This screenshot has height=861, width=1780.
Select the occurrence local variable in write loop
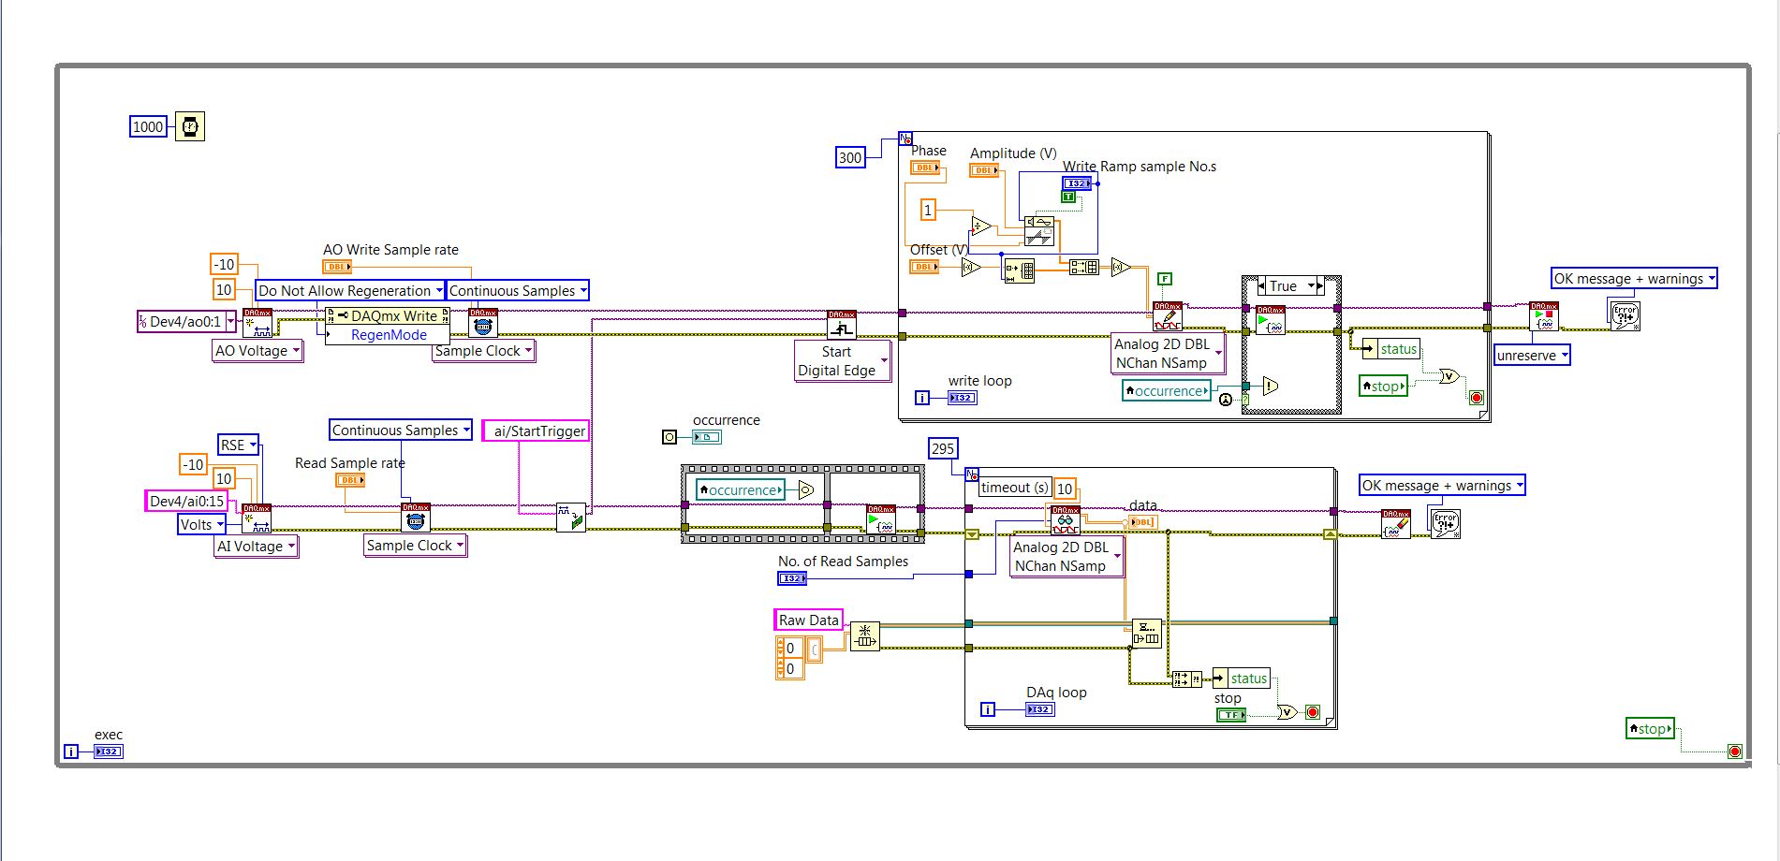(x=1167, y=391)
